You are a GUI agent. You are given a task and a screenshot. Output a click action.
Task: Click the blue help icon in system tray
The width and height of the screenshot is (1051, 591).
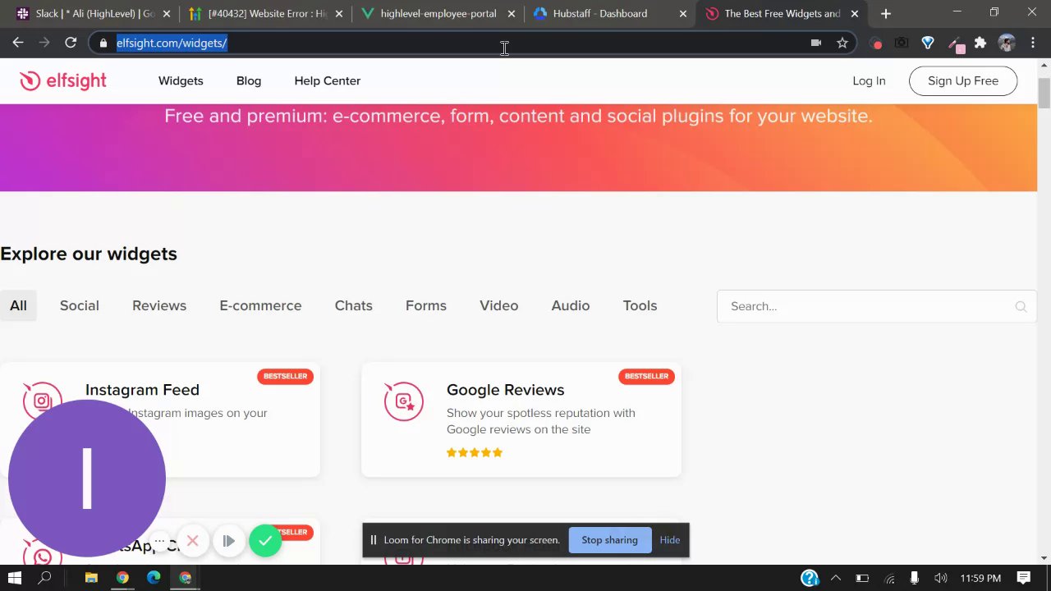tap(809, 578)
